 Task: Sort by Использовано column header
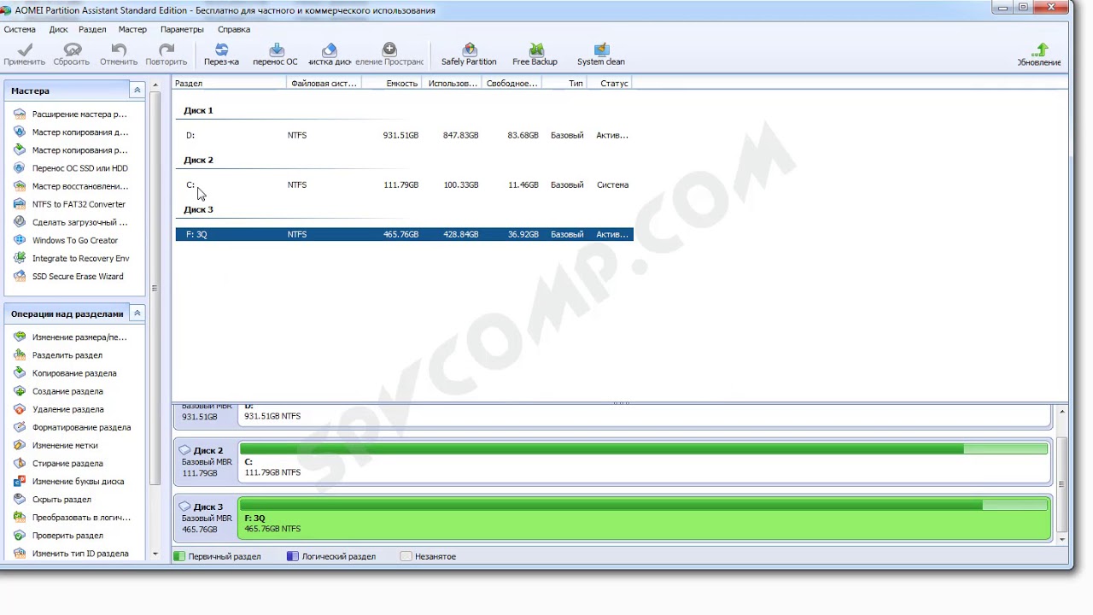[453, 83]
